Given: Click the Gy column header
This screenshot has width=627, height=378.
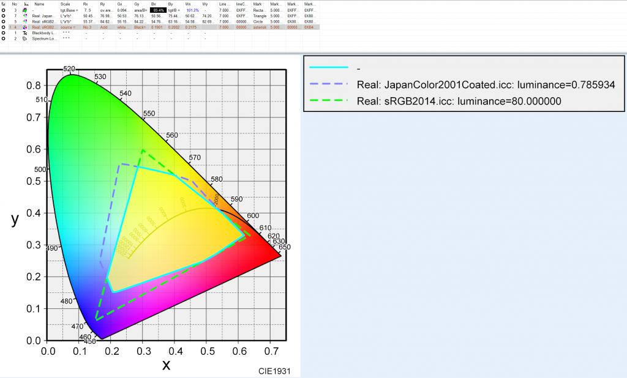Looking at the screenshot, I should click(x=137, y=4).
